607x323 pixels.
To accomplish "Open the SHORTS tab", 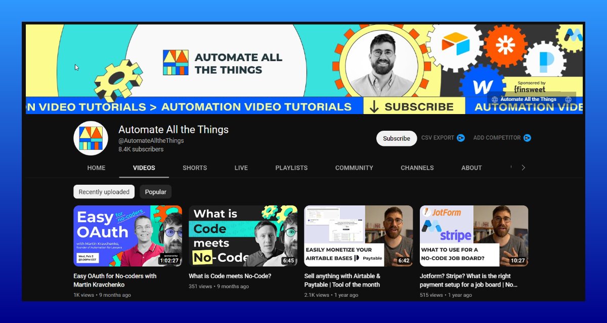I will coord(195,168).
